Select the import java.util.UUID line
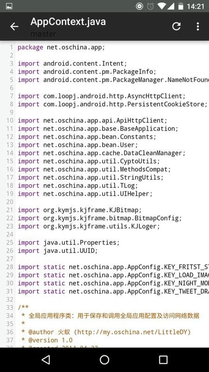The width and height of the screenshot is (209, 372). pos(58,251)
